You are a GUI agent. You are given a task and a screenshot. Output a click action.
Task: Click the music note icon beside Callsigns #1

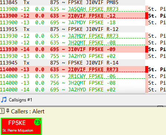(4, 100)
